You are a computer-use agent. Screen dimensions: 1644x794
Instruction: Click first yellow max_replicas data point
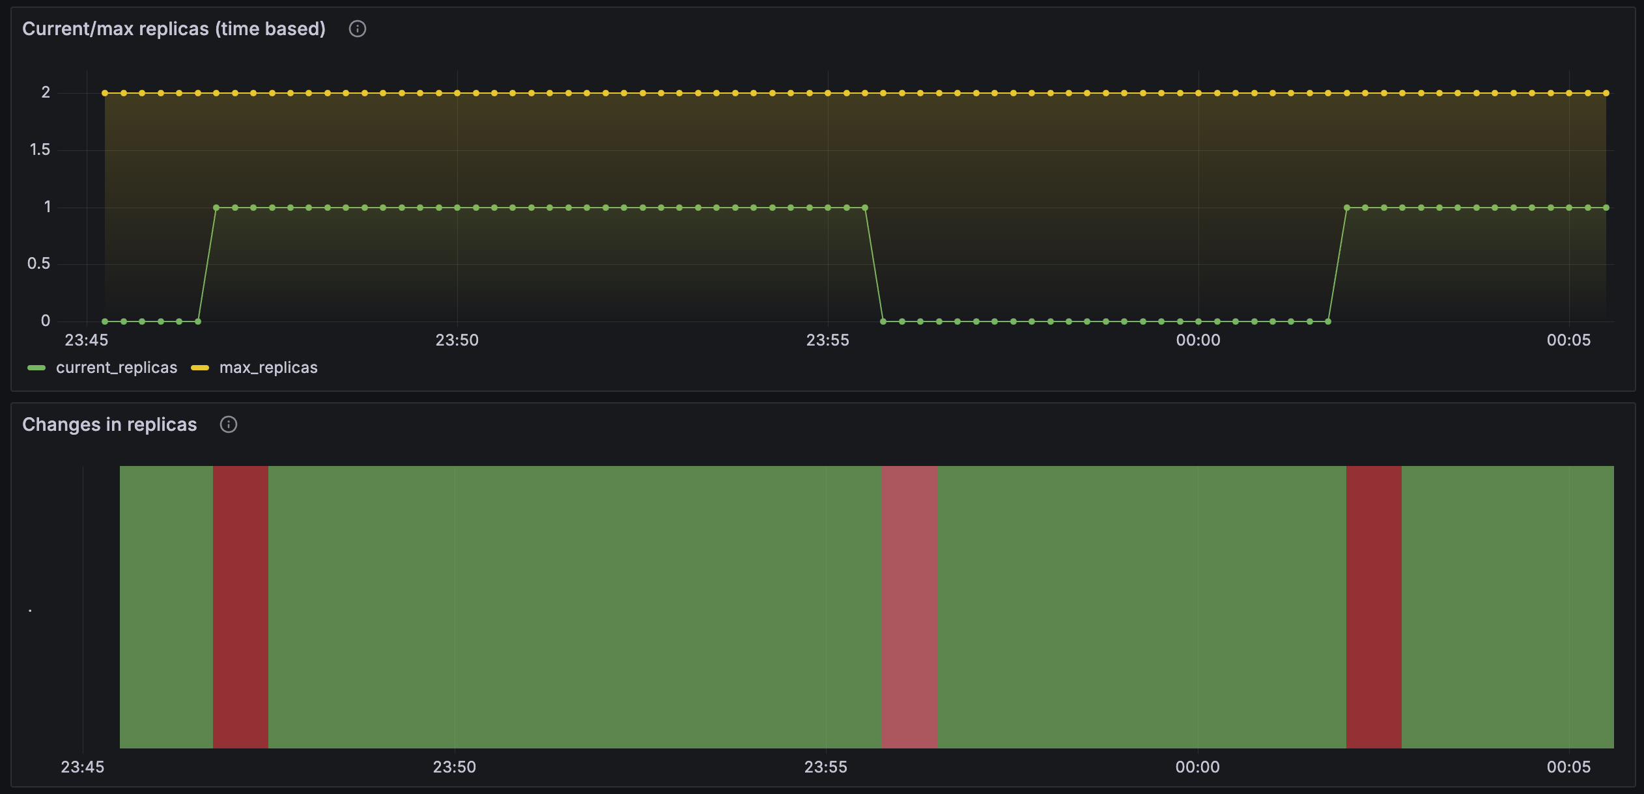click(x=105, y=93)
